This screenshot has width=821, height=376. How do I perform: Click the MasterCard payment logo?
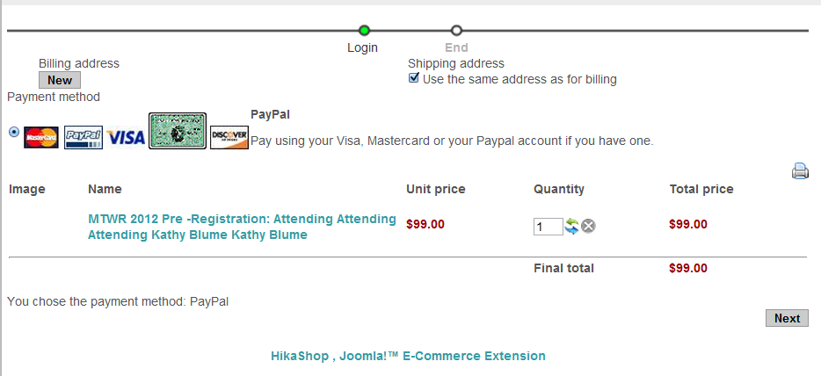pyautogui.click(x=41, y=138)
